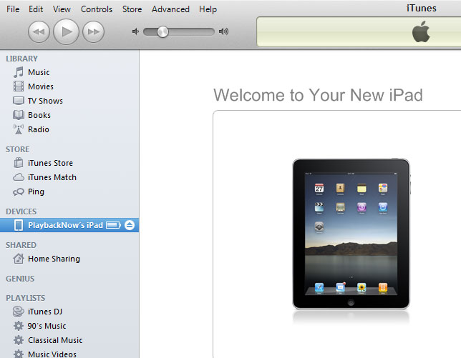Select the Music Videos playlist
The image size is (461, 358).
tap(52, 354)
